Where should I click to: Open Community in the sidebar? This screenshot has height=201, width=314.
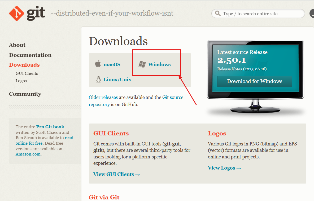[25, 94]
